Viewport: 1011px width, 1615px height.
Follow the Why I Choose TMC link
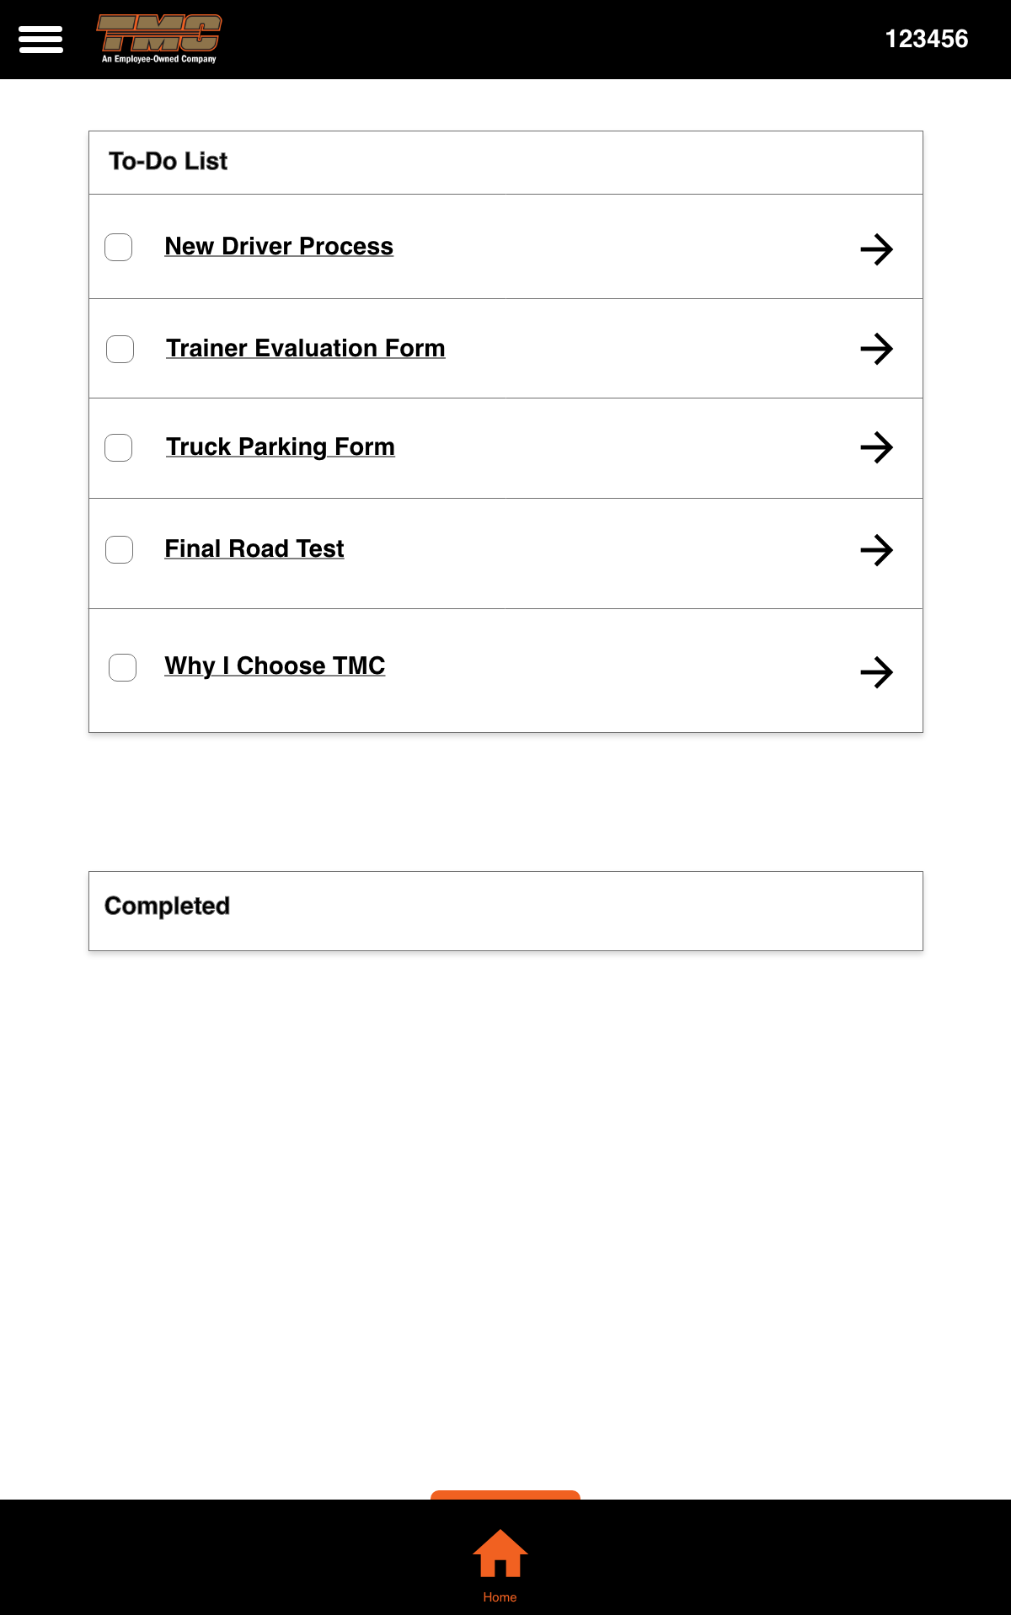click(275, 666)
